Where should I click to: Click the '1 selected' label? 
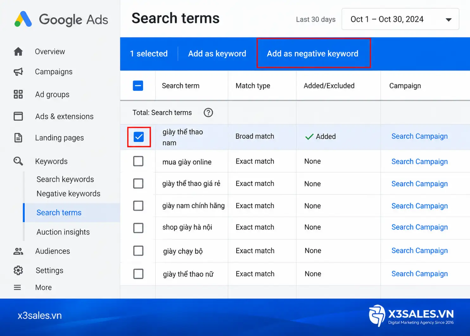(149, 54)
